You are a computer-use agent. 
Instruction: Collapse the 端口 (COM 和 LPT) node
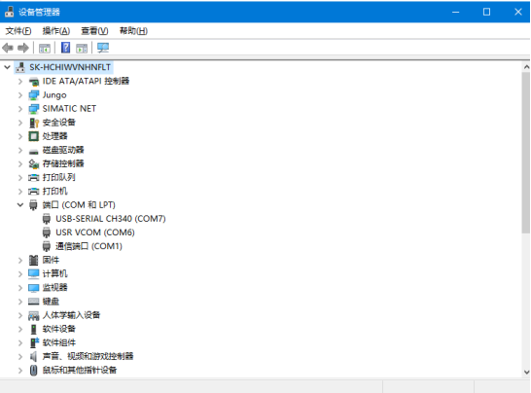20,205
